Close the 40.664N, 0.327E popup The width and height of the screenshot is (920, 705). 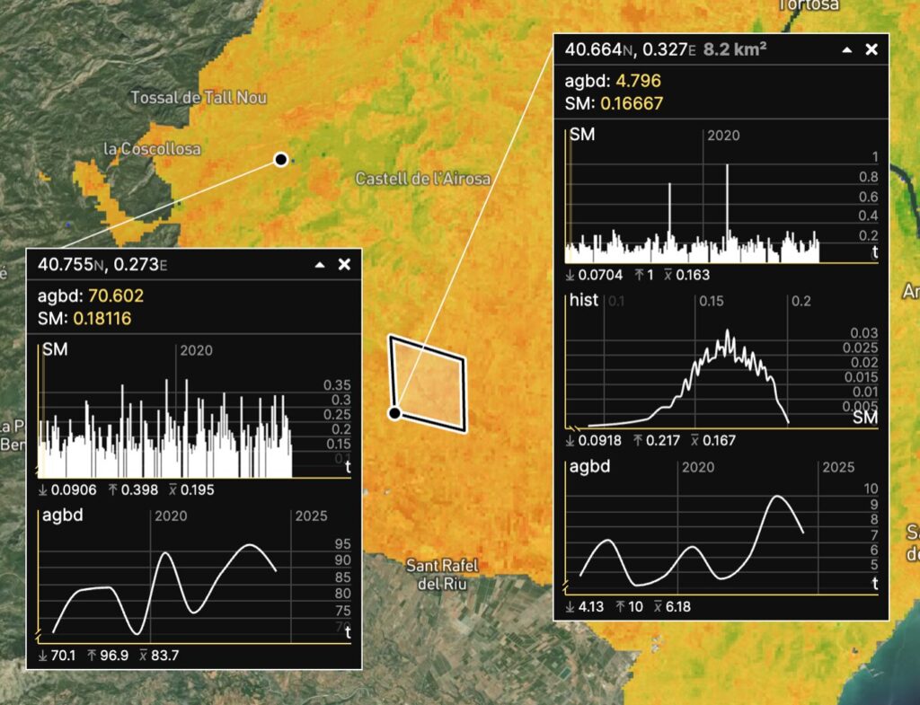[x=871, y=49]
